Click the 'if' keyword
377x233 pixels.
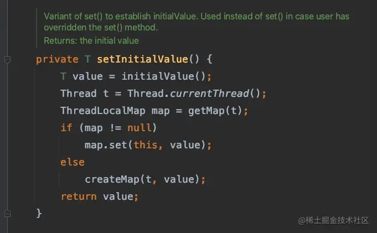pos(66,128)
